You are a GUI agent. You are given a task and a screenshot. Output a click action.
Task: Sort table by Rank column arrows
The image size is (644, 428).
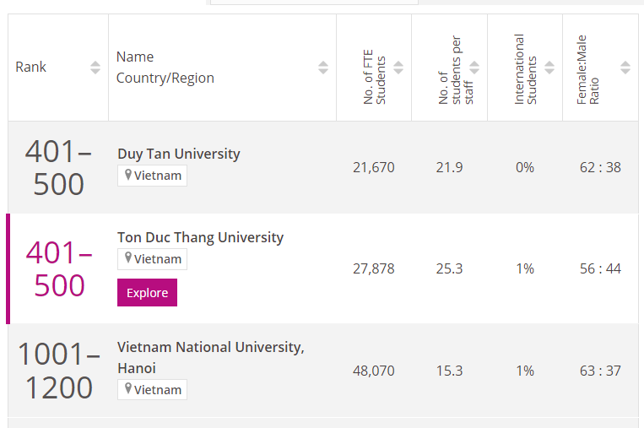95,68
